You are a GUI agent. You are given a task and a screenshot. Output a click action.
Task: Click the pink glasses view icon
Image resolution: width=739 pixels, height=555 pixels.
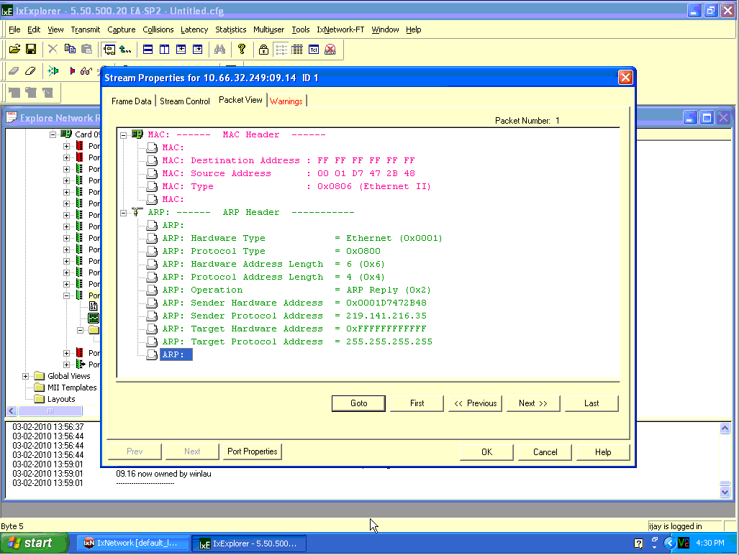(86, 71)
